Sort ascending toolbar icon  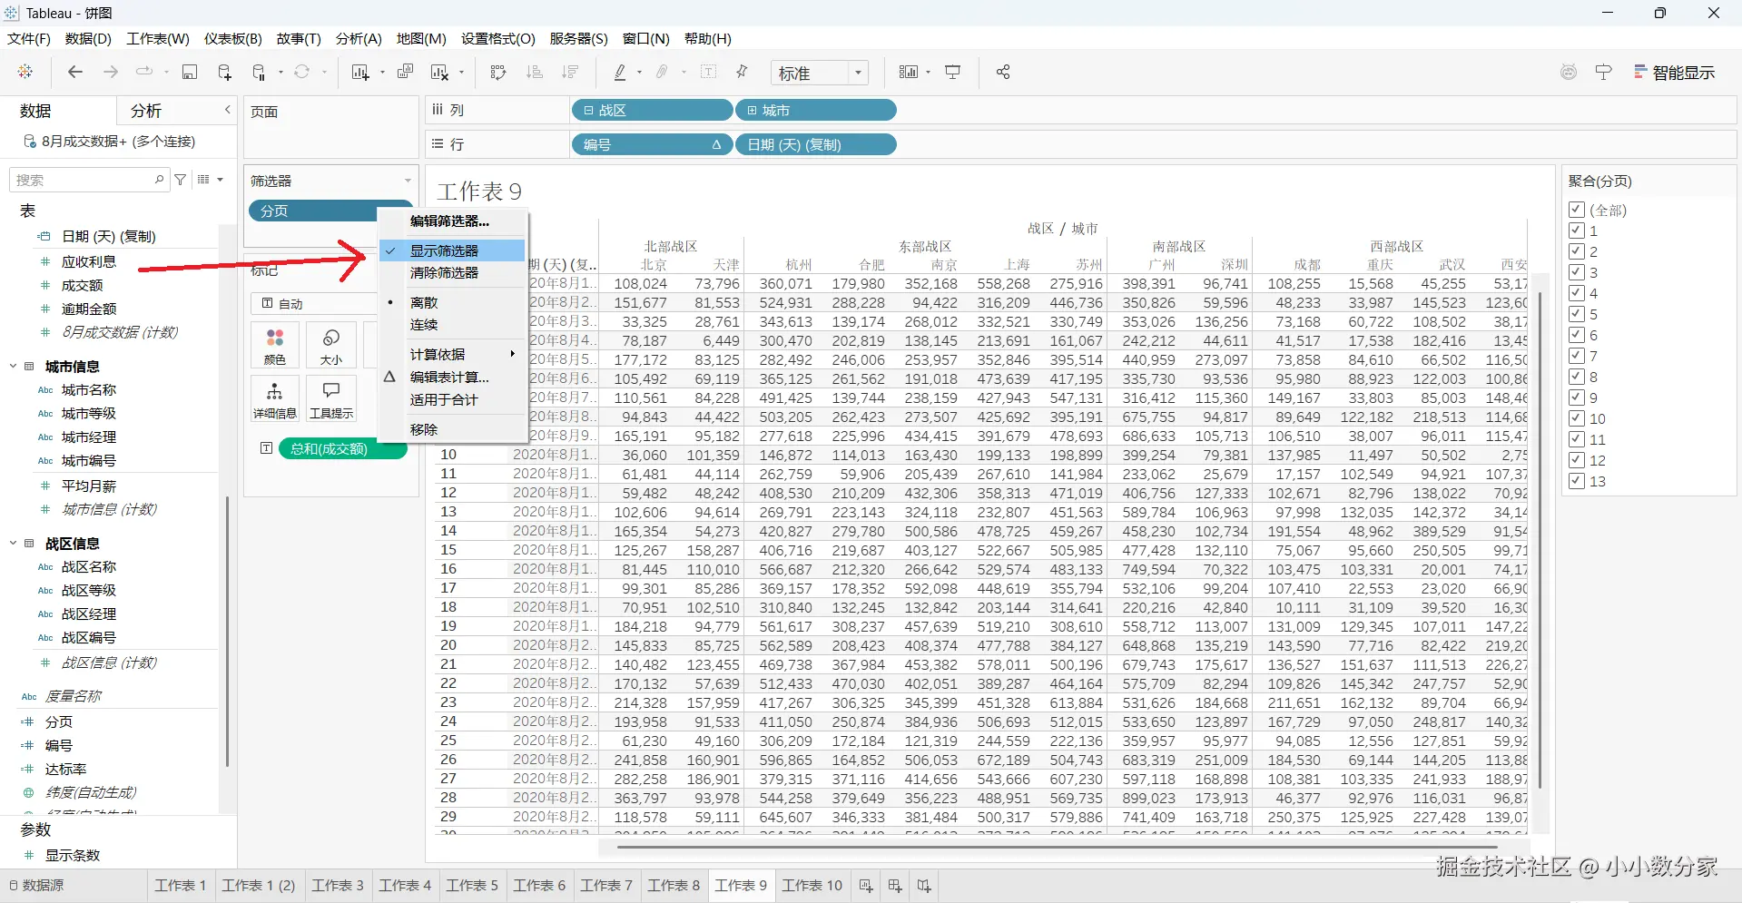point(535,72)
